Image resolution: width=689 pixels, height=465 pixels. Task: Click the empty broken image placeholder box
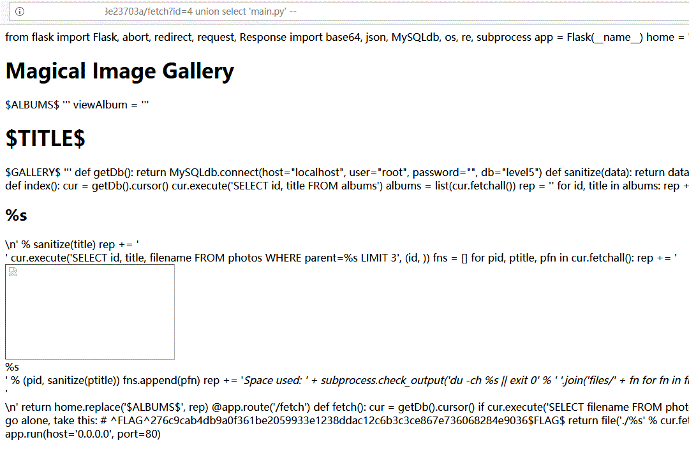[90, 313]
